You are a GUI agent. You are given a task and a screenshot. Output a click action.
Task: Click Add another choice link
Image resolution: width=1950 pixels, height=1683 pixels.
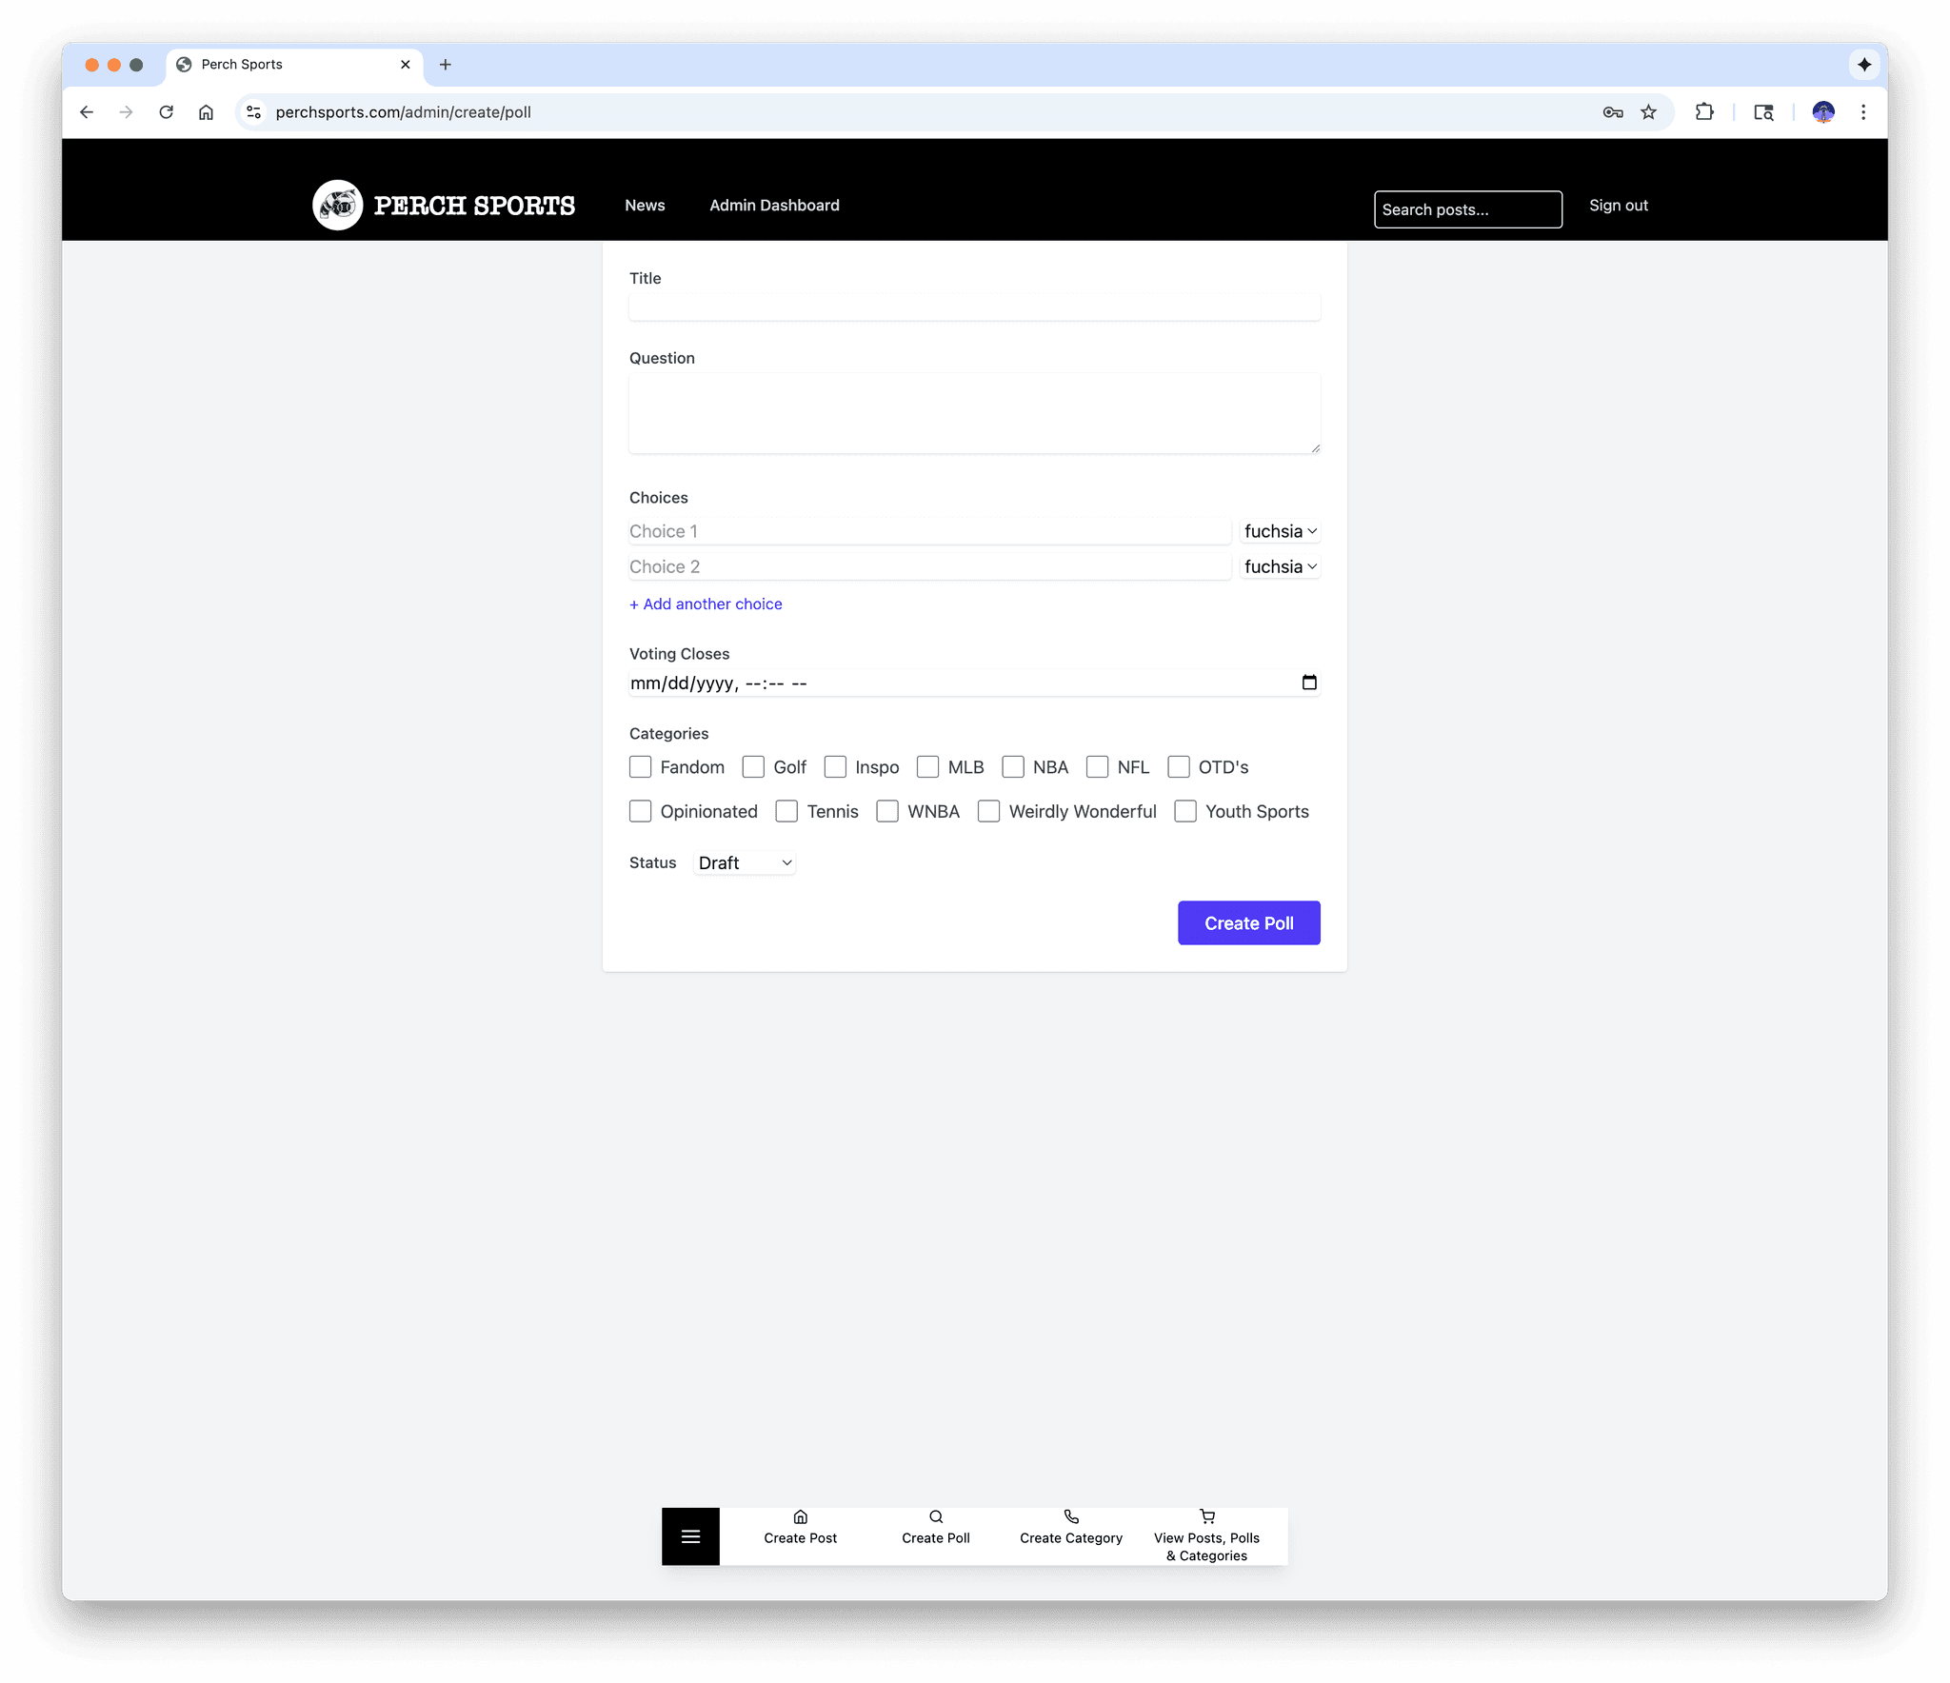click(x=706, y=604)
